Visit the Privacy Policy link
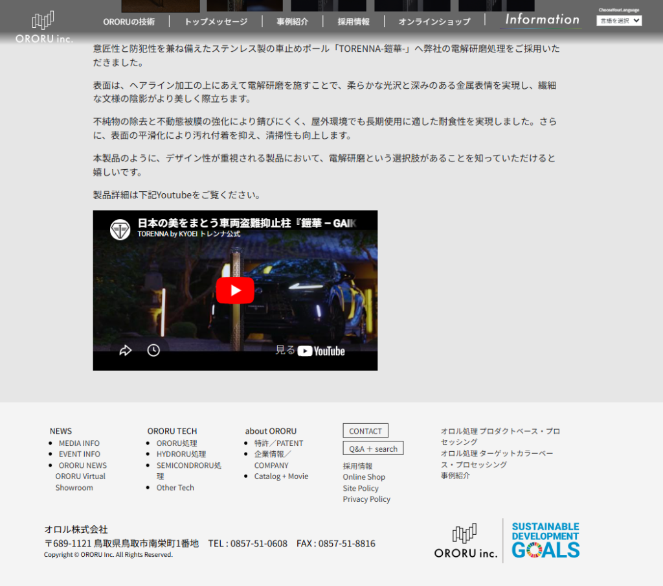The width and height of the screenshot is (663, 586). tap(366, 499)
